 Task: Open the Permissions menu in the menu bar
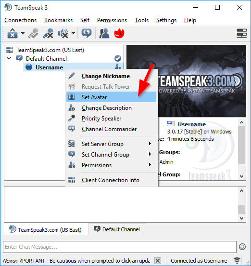[x=112, y=20]
